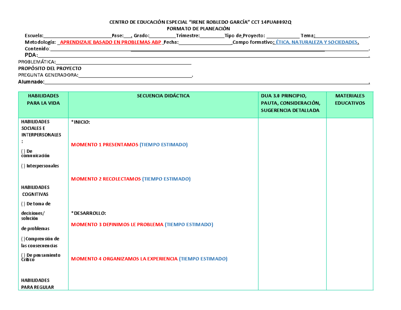Image resolution: width=401 pixels, height=310 pixels.
Task: Click the blank after "Tipo de Proyecto:"
Action: coord(283,35)
